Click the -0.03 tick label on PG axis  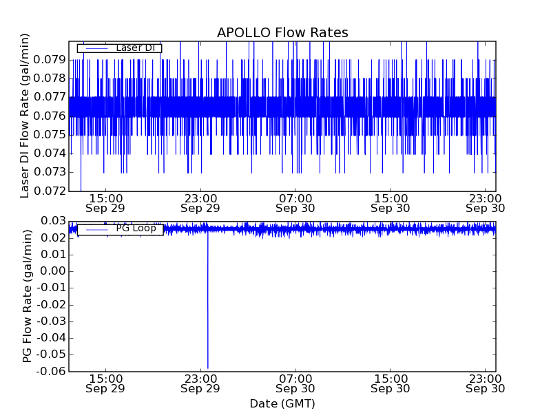(48, 321)
